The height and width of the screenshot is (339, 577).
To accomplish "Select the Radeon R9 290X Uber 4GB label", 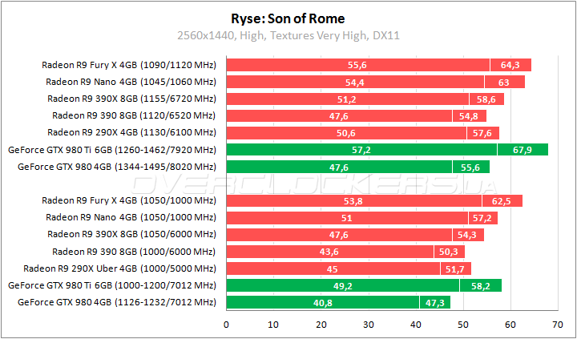I will (119, 268).
